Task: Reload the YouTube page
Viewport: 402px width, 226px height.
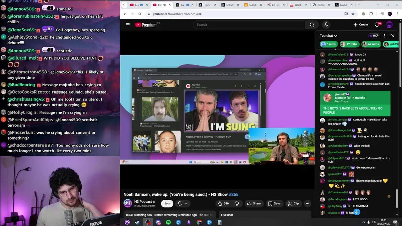Action: pyautogui.click(x=140, y=14)
